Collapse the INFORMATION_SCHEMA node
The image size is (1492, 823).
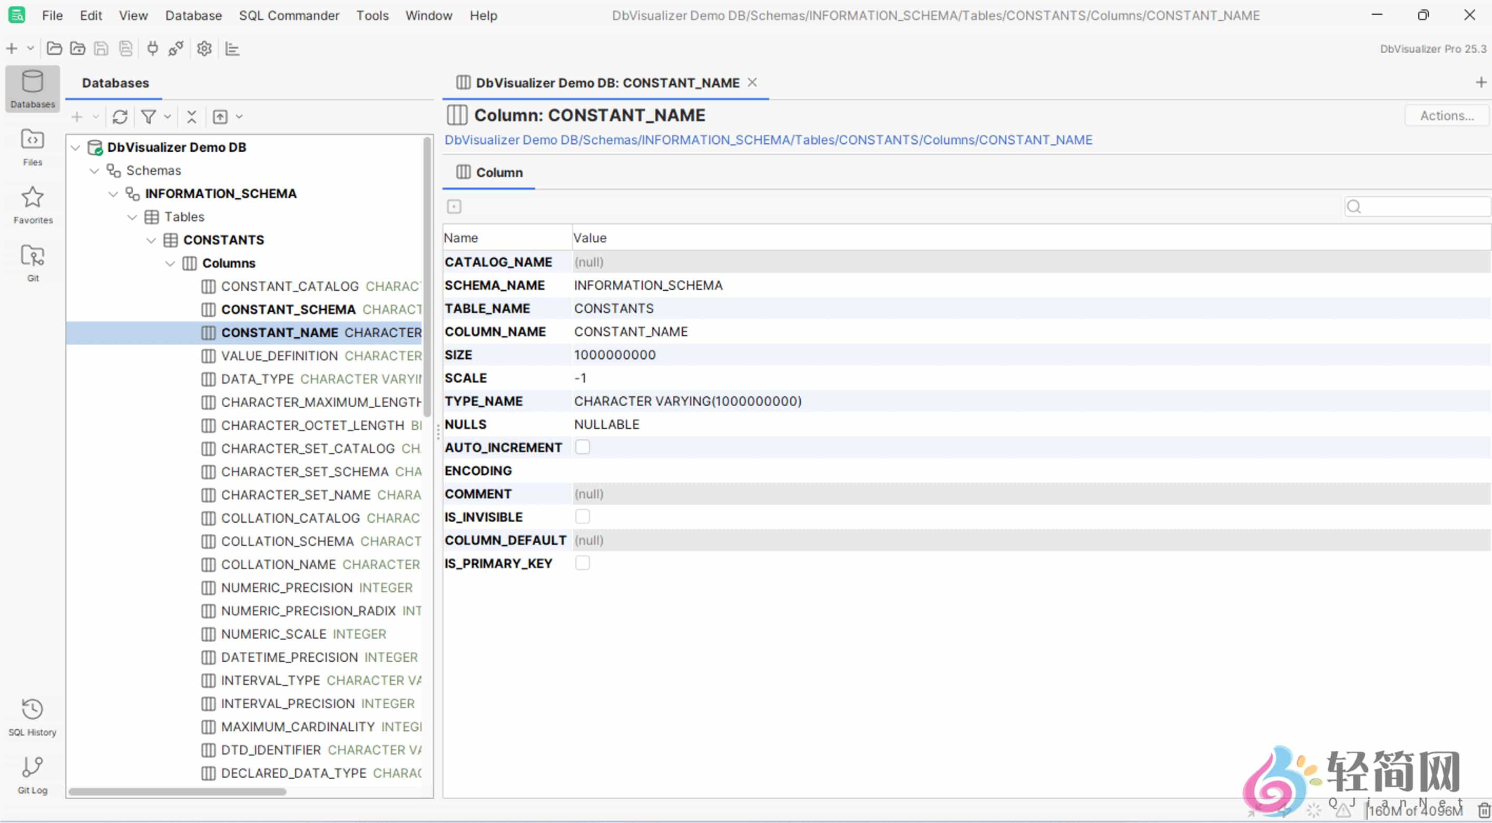pyautogui.click(x=113, y=193)
